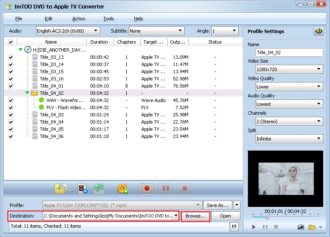Click the !? help button in status bar
Image resolution: width=330 pixels, height=237 pixels.
point(234,227)
